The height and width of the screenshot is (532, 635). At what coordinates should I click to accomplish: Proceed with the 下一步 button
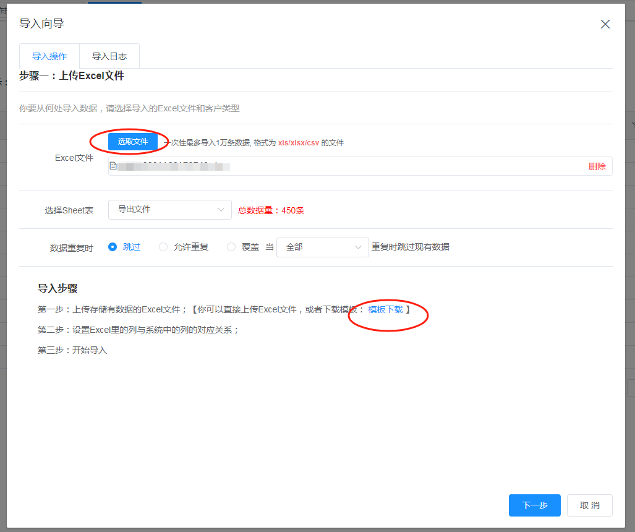pyautogui.click(x=534, y=505)
